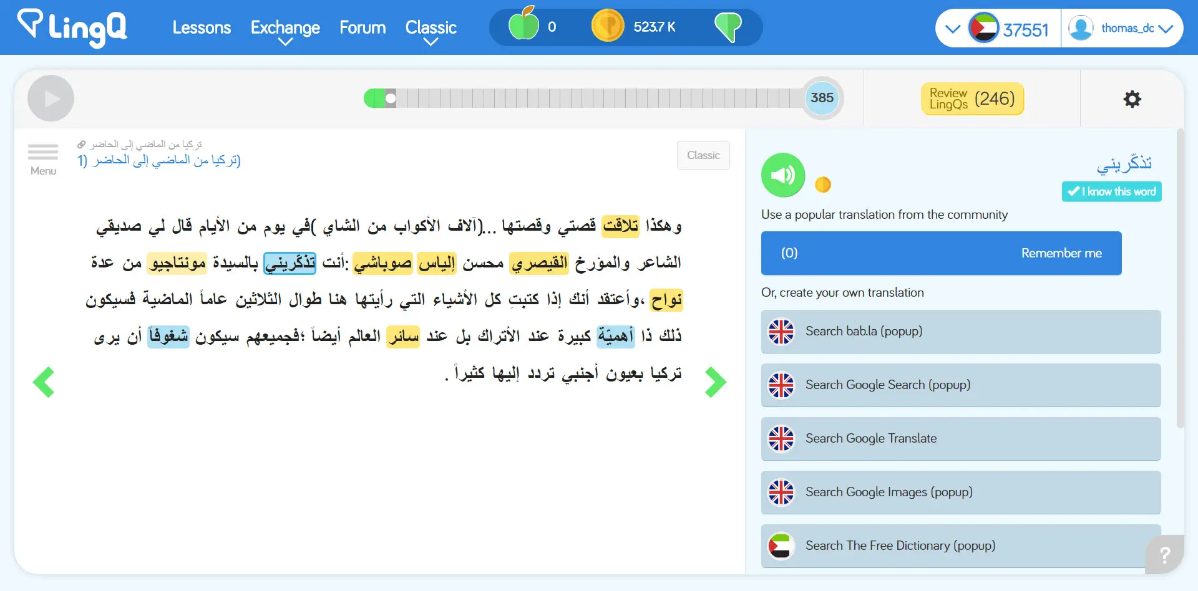Viewport: 1198px width, 591px height.
Task: Expand the Classic menu chevron
Action: 431,42
